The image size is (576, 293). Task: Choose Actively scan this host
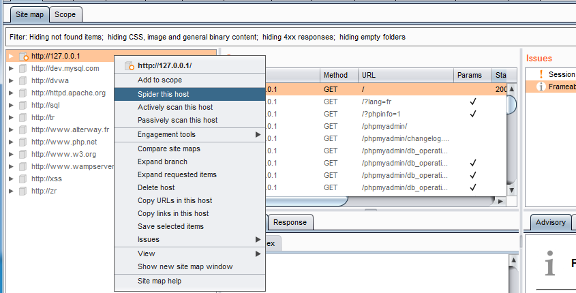(190, 107)
